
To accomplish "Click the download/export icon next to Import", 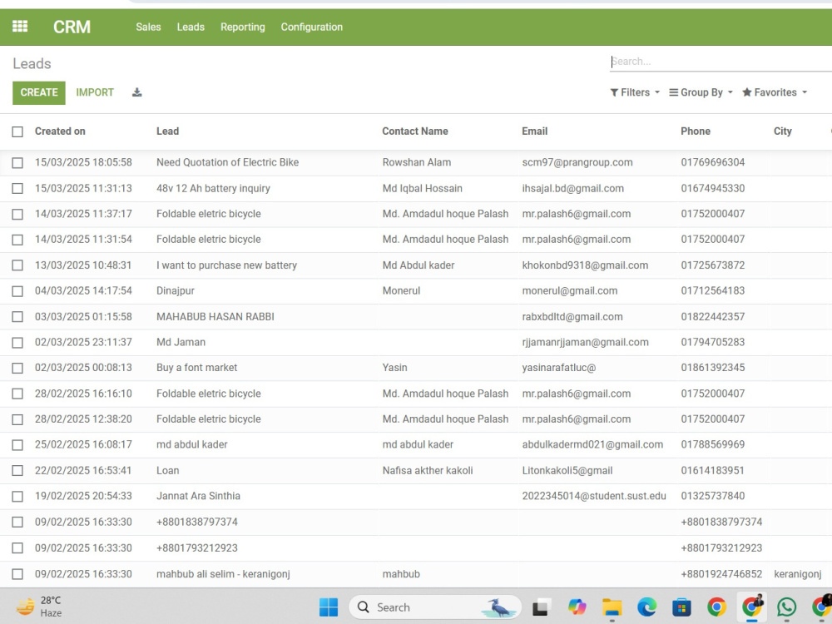I will pos(137,92).
